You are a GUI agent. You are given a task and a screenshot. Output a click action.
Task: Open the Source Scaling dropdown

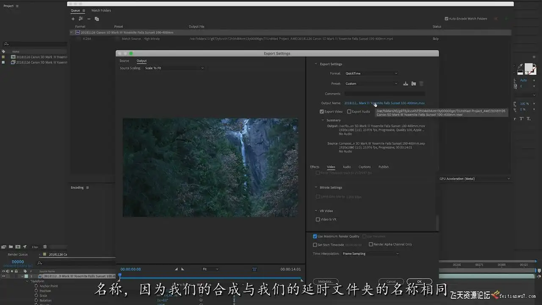tap(174, 68)
